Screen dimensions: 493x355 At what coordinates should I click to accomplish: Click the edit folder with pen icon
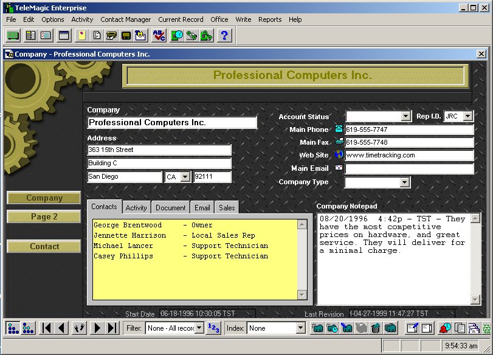[x=346, y=328]
